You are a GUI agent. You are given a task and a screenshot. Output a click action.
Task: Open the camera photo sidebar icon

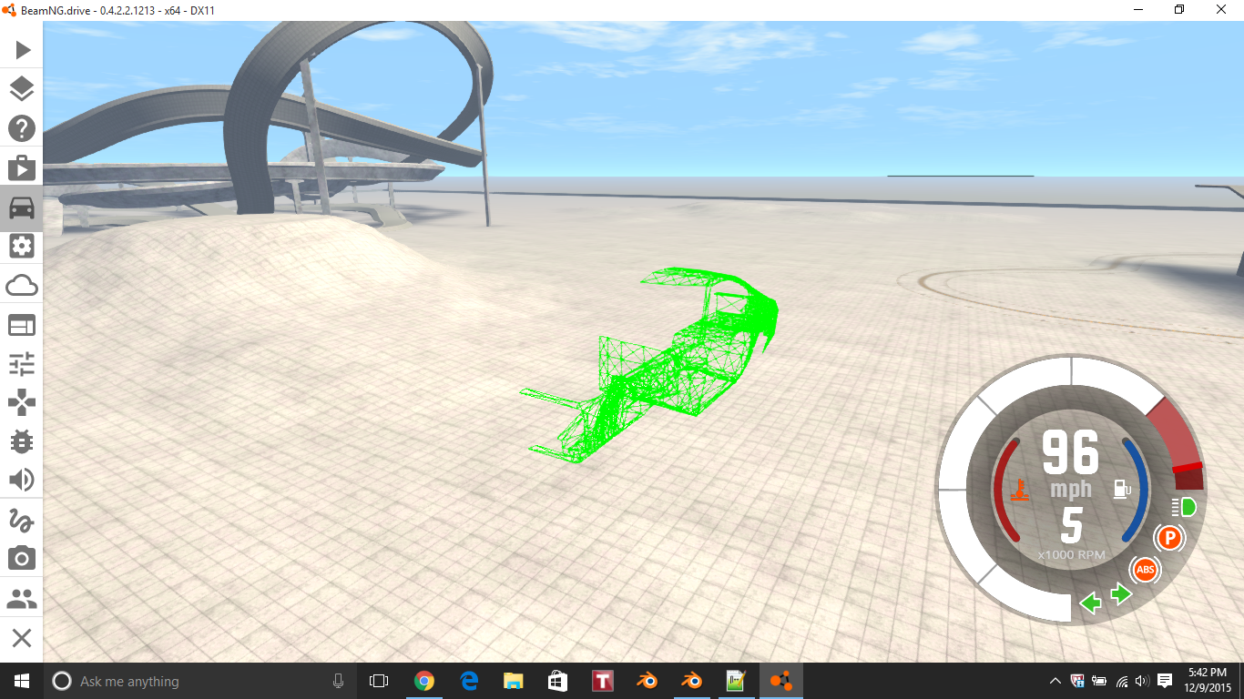pos(22,558)
